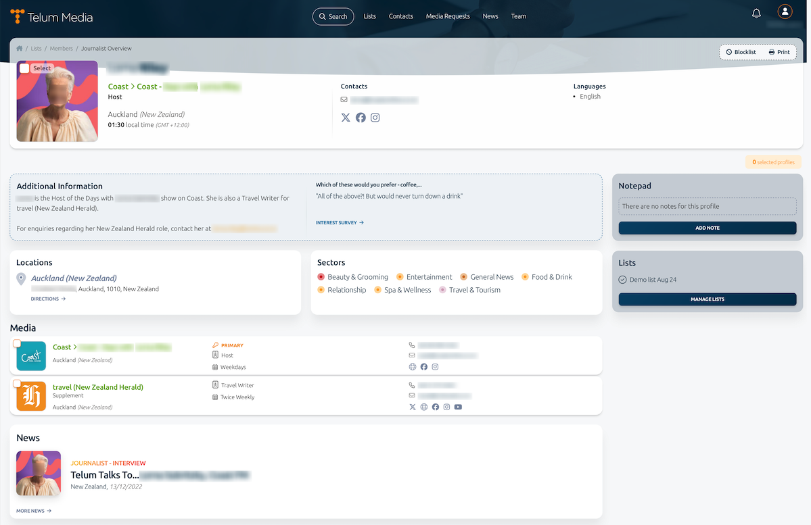Click YouTube icon in travel media row
Image resolution: width=811 pixels, height=525 pixels.
458,407
